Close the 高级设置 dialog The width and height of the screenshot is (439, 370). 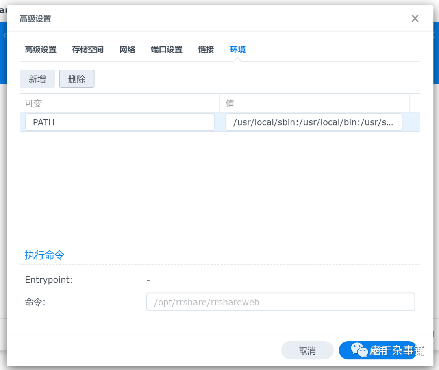(415, 18)
